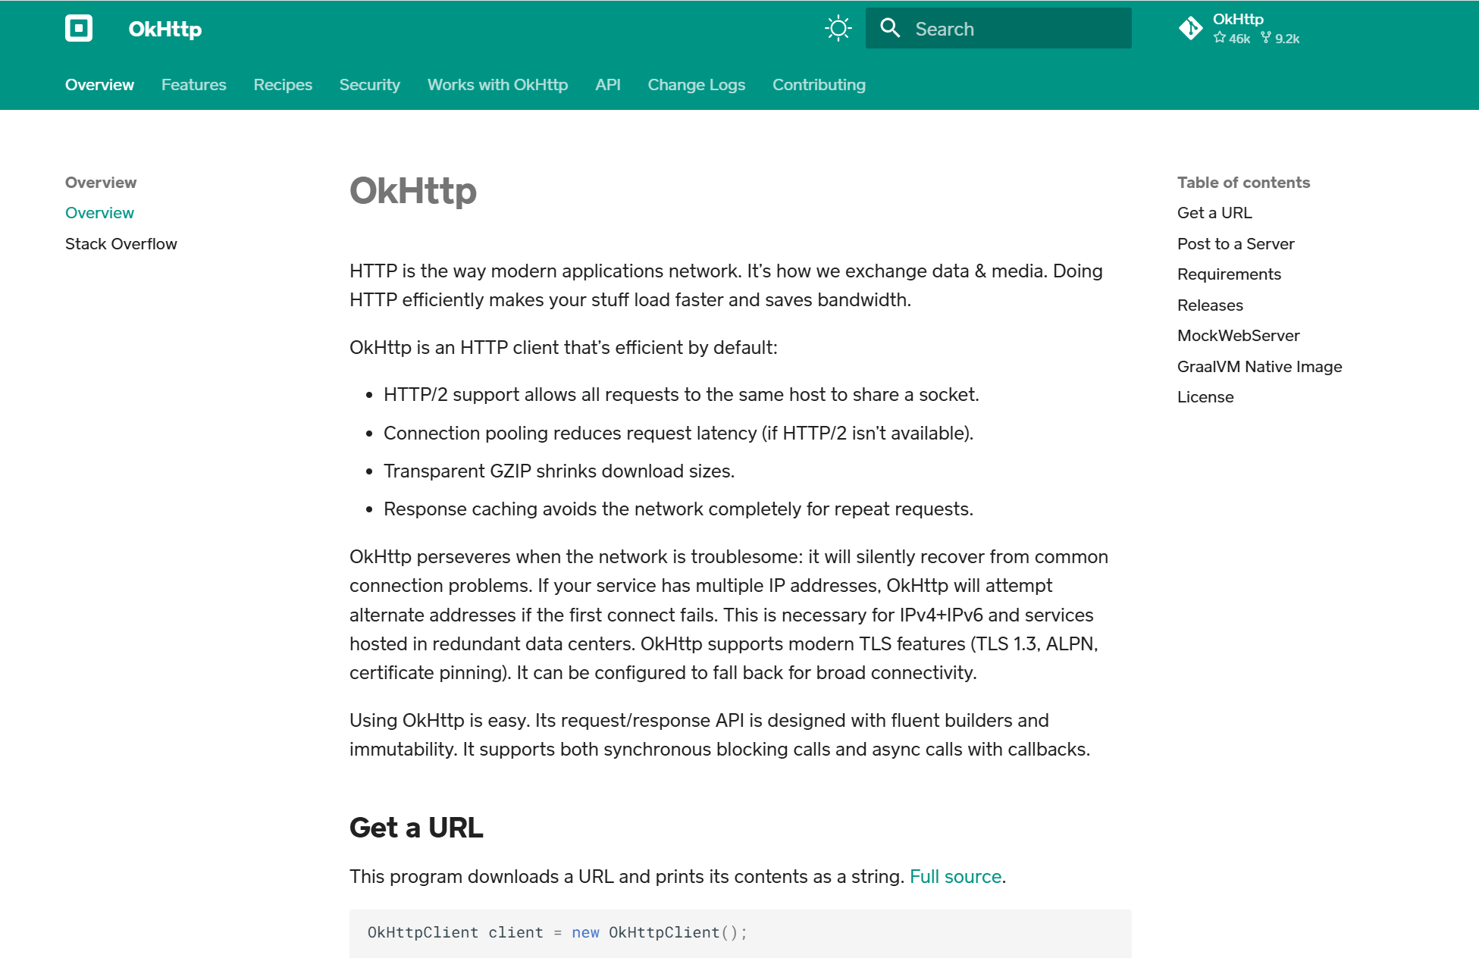Open the Features tab
Image resolution: width=1479 pixels, height=958 pixels.
point(194,85)
